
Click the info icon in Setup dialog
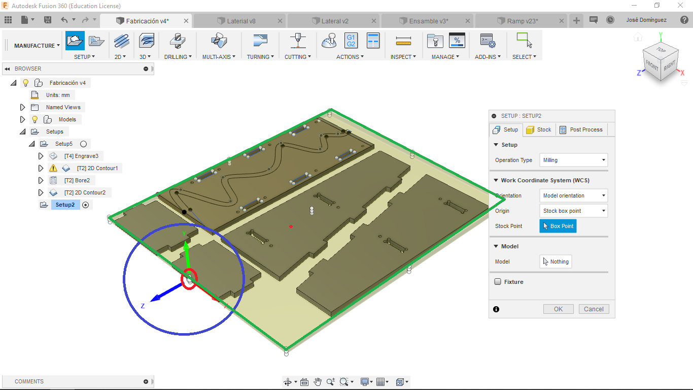[496, 309]
